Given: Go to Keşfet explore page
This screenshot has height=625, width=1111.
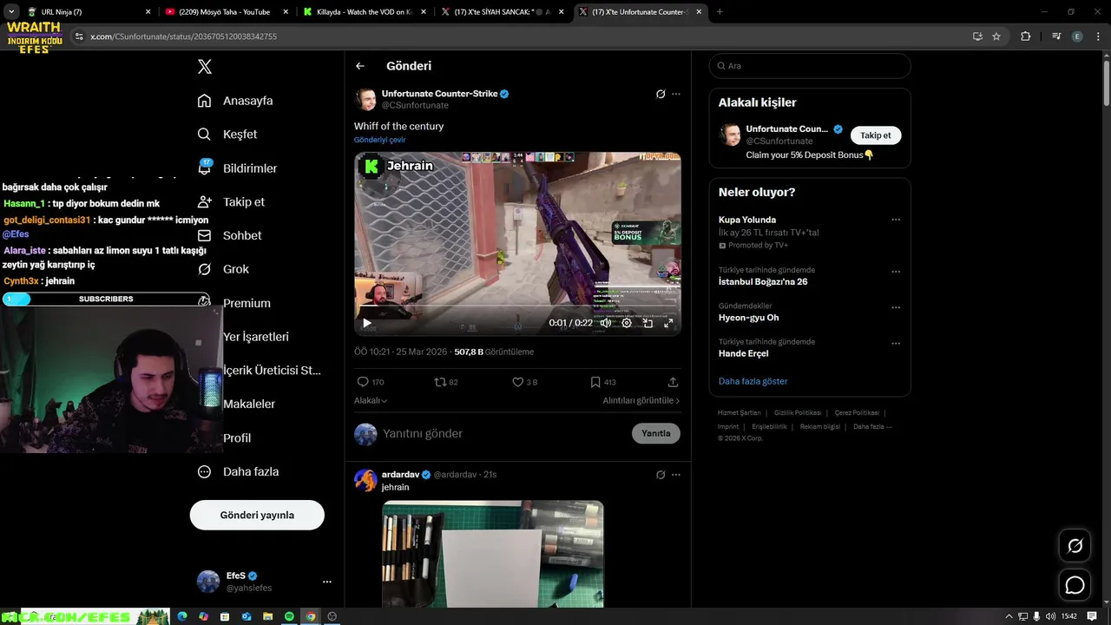Looking at the screenshot, I should pos(227,135).
